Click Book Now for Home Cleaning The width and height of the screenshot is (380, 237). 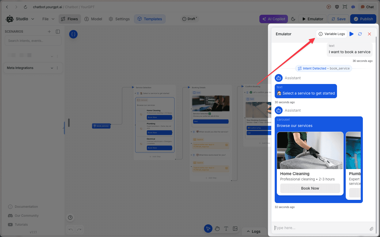point(310,188)
